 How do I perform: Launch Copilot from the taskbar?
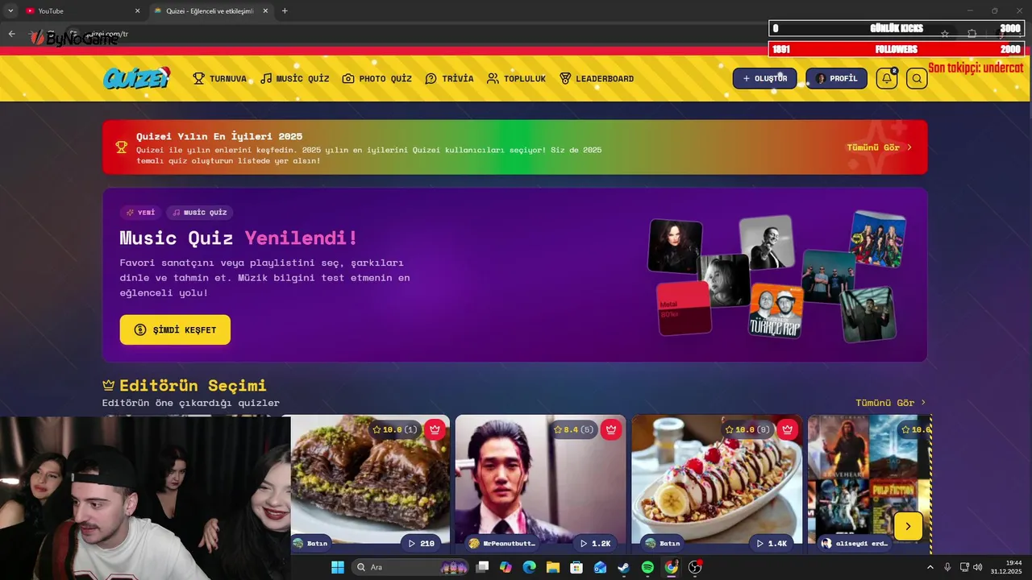[506, 567]
